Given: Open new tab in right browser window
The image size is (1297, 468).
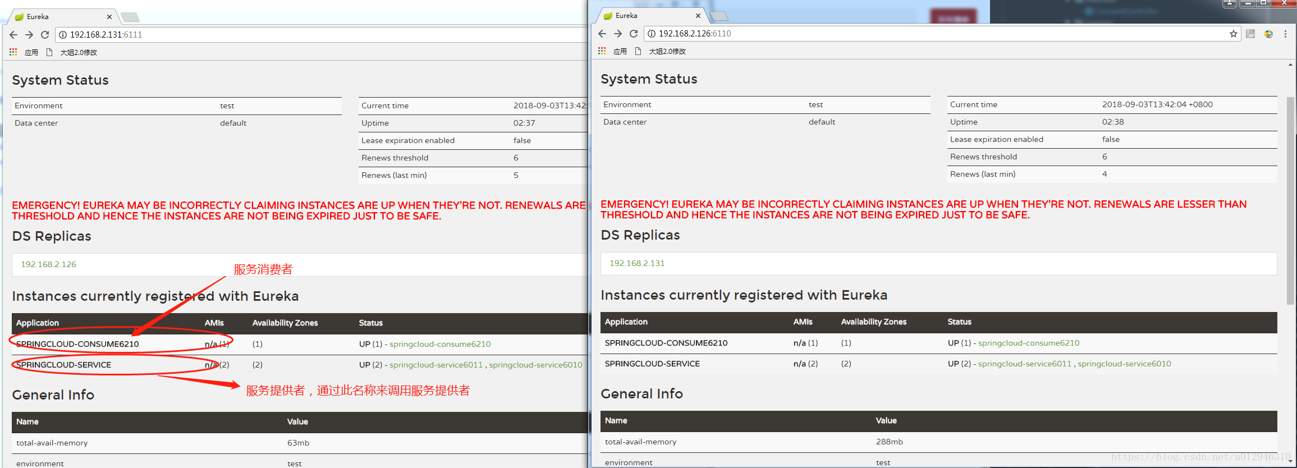Looking at the screenshot, I should (x=719, y=16).
